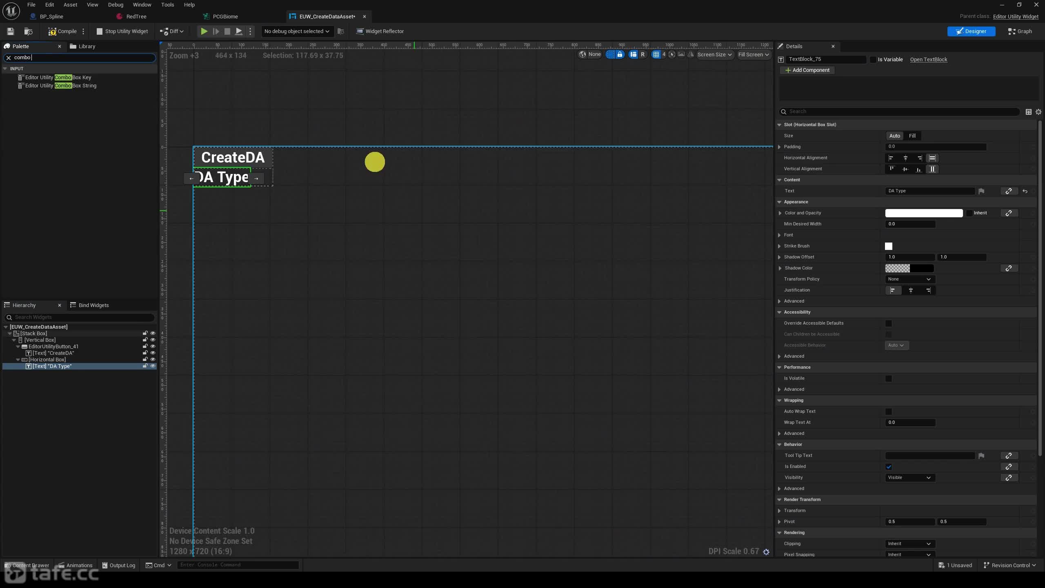Bind the Text property with link icon
This screenshot has width=1045, height=588.
point(1008,191)
